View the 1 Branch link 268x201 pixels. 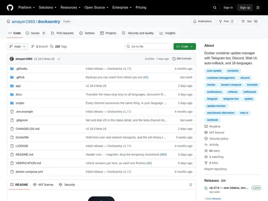40,46
